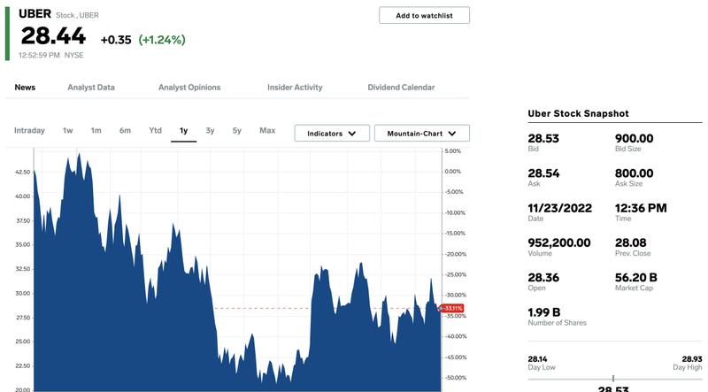Click the Open value 28.36

pyautogui.click(x=543, y=277)
